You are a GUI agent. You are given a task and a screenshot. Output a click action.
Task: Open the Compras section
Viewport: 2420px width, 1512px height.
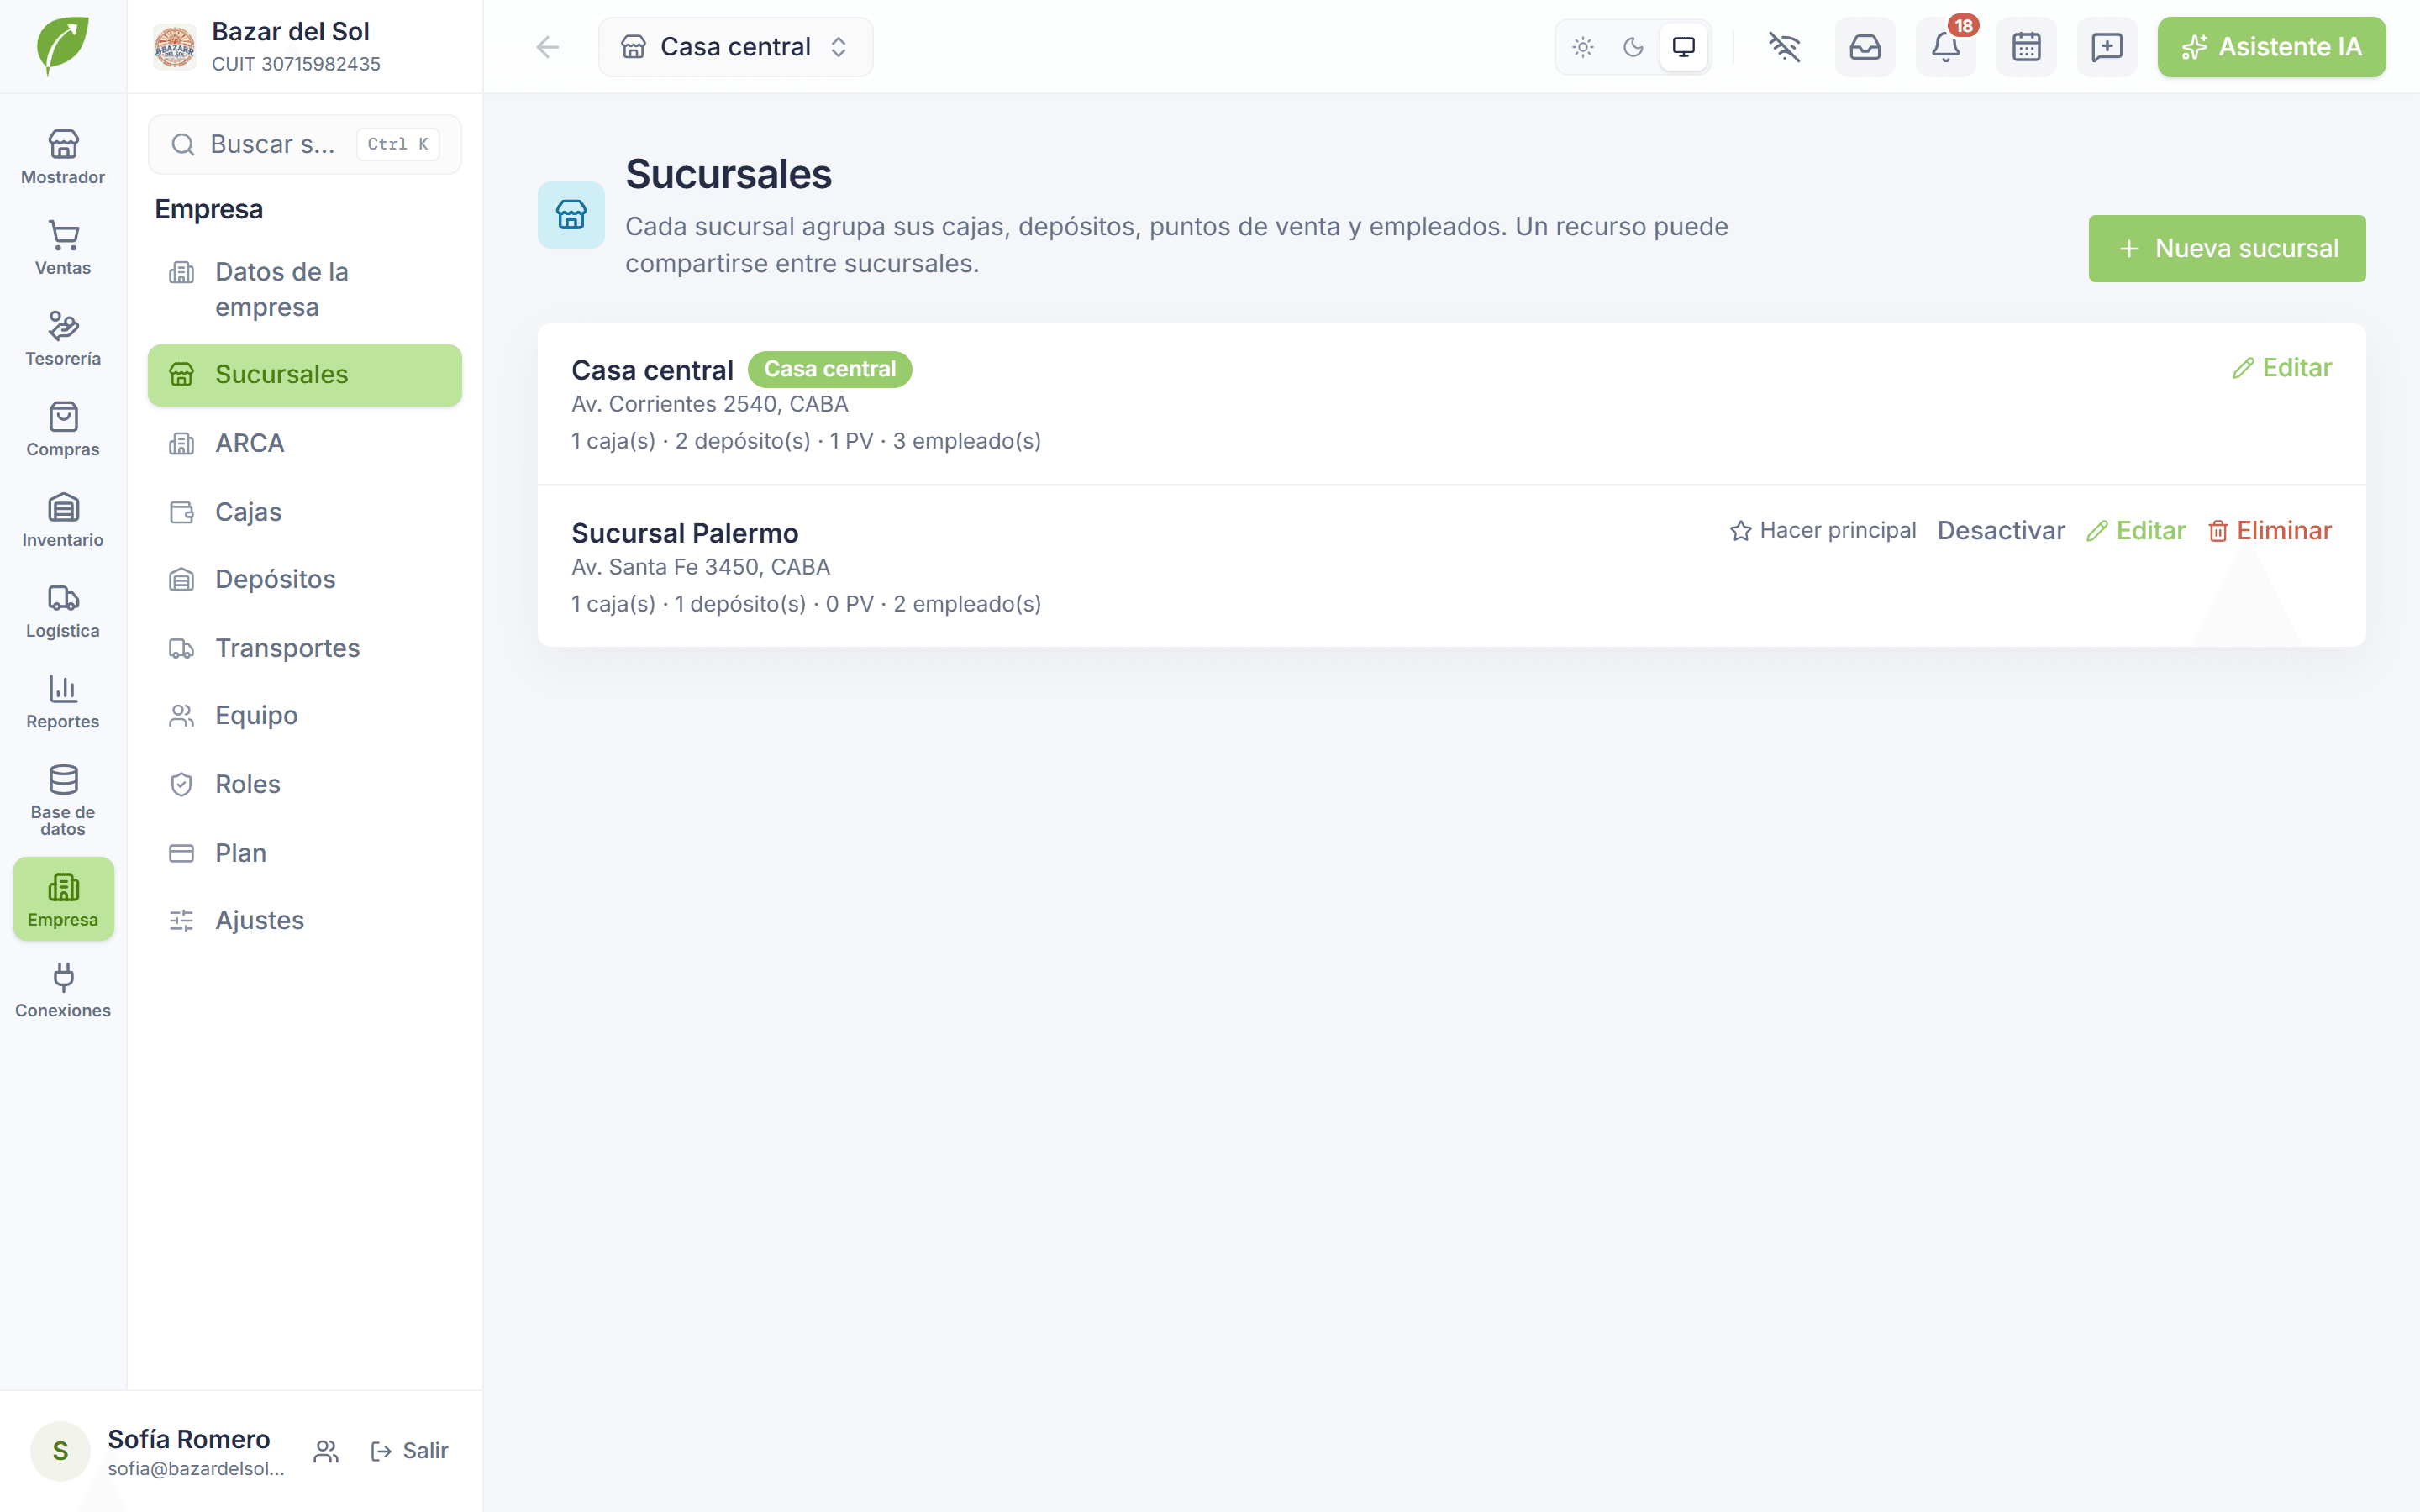[x=63, y=431]
